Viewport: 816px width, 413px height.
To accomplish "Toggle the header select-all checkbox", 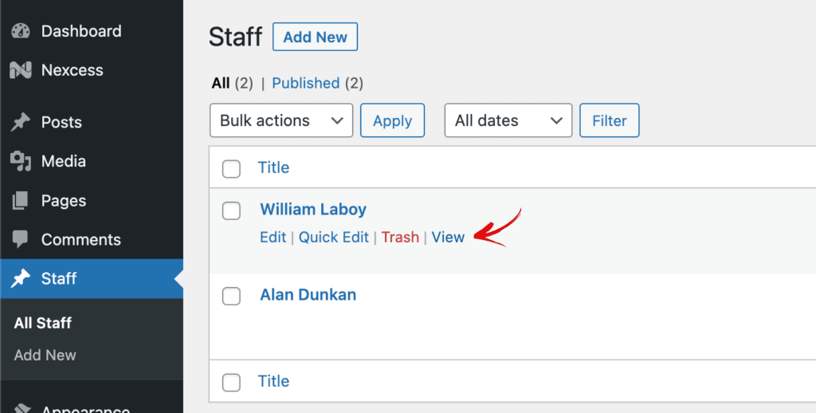I will pos(231,168).
